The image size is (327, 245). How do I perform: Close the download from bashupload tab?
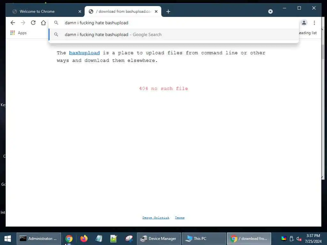[x=156, y=11]
